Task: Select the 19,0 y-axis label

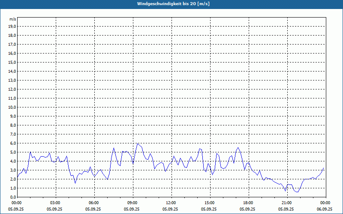Action: click(x=12, y=26)
